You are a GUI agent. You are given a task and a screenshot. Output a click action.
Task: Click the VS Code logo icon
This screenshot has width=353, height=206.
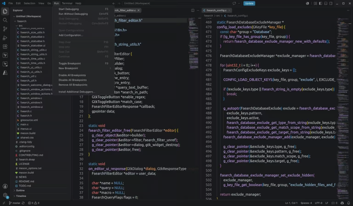click(x=4, y=3)
